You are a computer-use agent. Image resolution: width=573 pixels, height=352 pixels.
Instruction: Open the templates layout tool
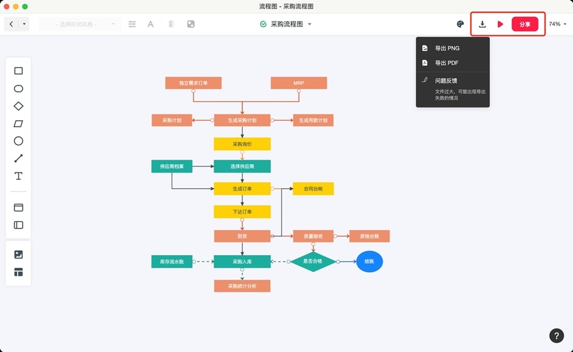18,272
